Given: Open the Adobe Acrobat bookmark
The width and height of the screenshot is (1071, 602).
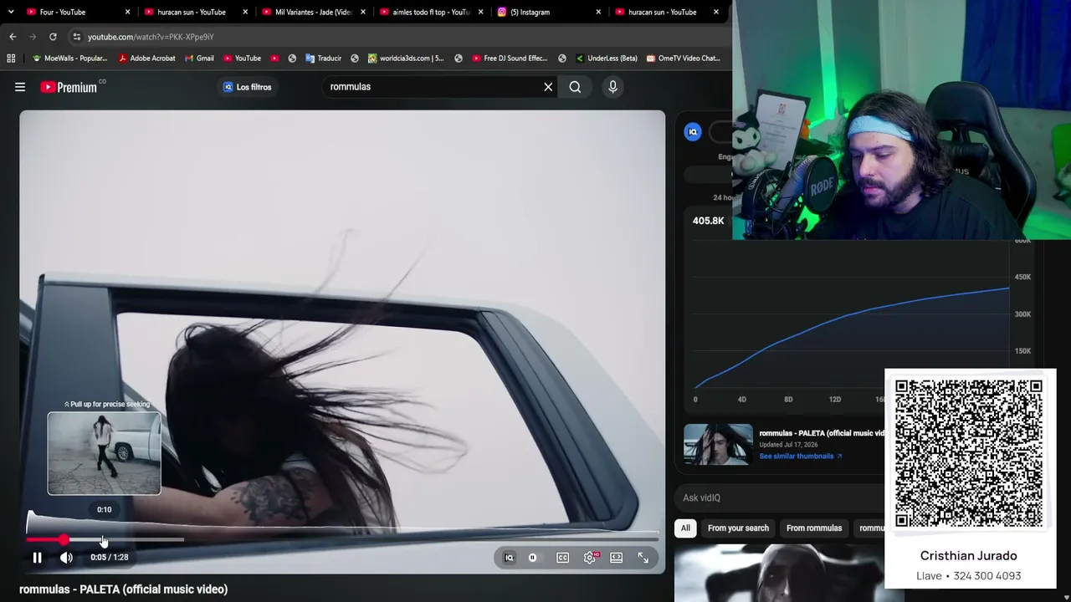Looking at the screenshot, I should 146,59.
